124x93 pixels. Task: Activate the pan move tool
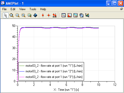click(x=35, y=15)
